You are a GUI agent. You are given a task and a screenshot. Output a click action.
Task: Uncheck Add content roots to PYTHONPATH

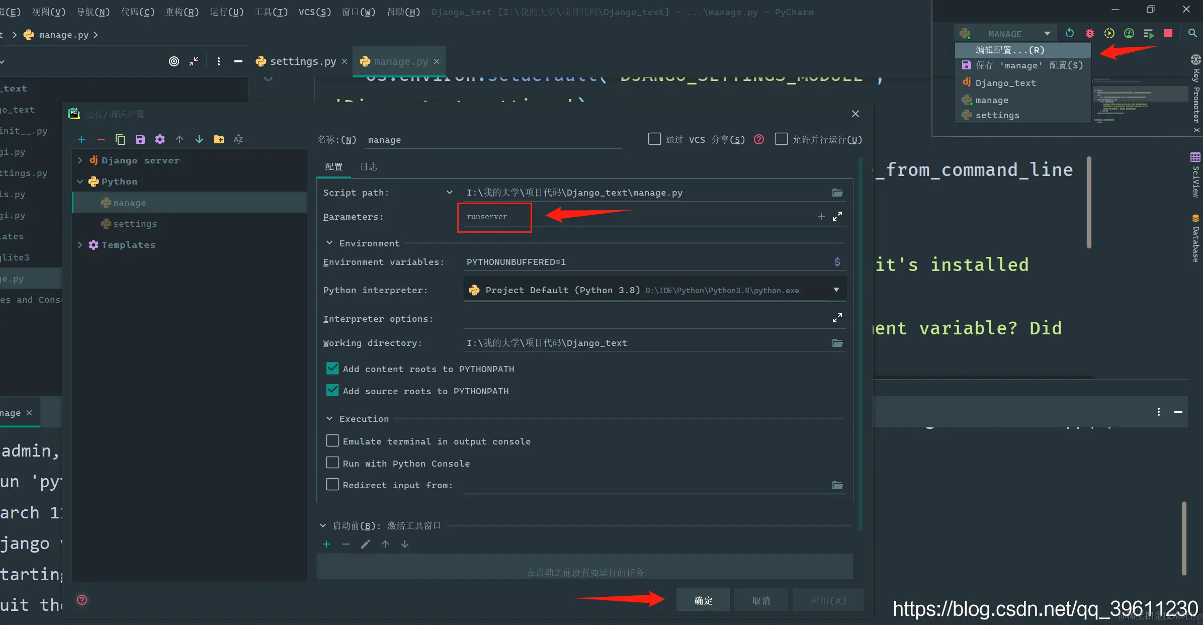332,369
